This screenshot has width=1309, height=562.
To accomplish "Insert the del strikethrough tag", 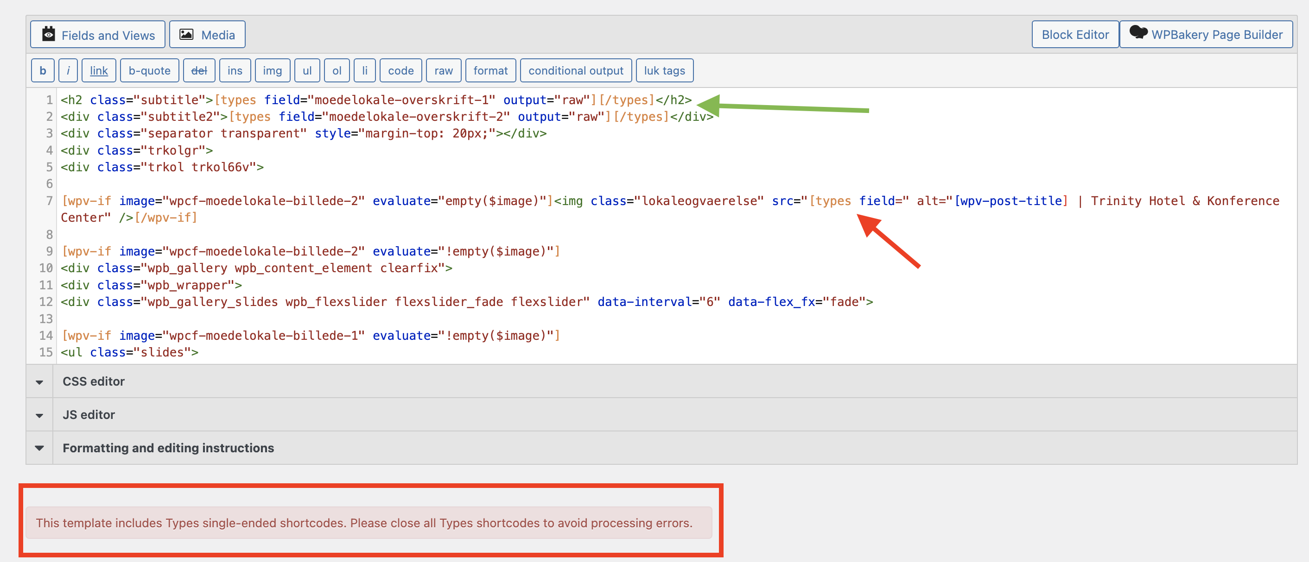I will tap(199, 70).
